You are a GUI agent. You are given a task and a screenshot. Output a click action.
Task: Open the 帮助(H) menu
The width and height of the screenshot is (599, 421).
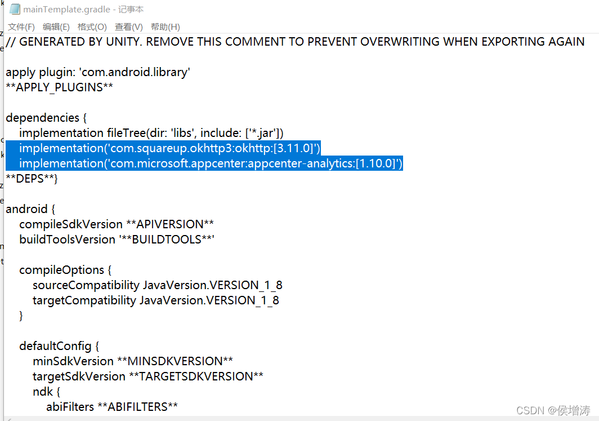click(x=166, y=26)
